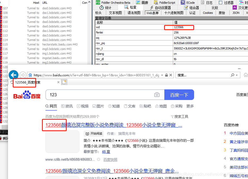
Task: Select session 118 imgstat.baidu.com
Action: click(44, 58)
